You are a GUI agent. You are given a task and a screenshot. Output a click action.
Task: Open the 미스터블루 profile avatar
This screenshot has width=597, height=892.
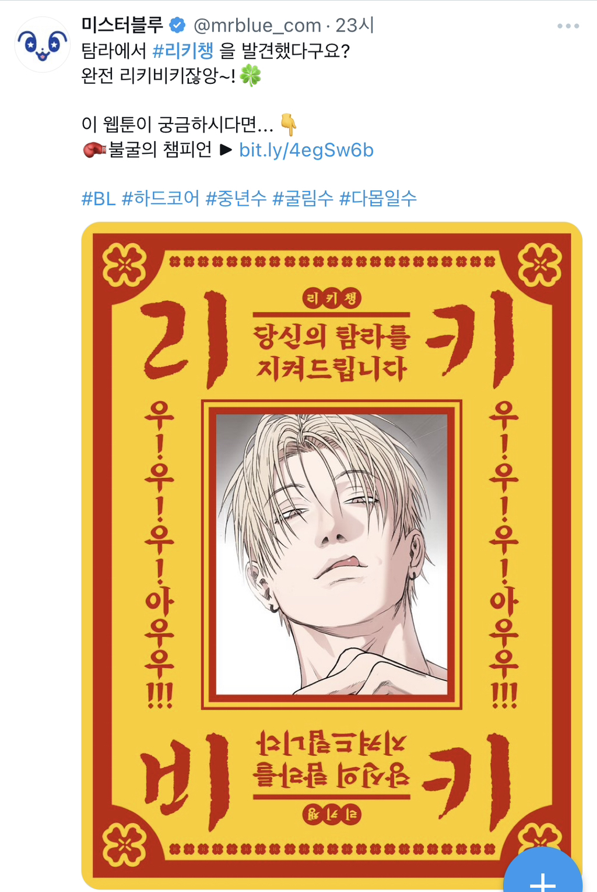42,45
